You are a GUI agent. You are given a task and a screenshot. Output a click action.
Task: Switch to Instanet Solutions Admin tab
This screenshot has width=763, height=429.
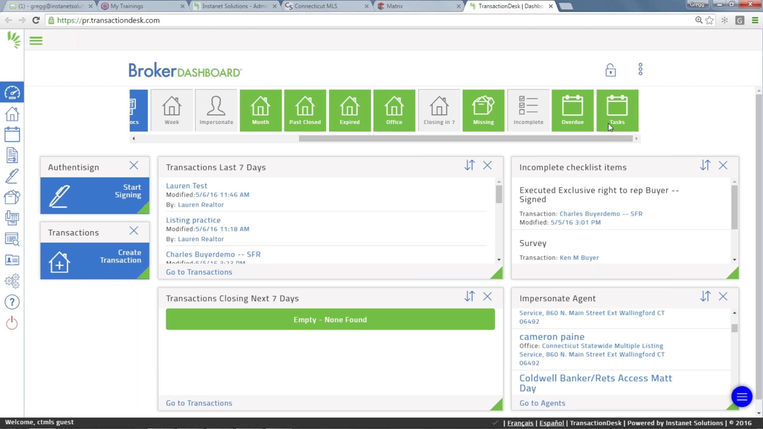pyautogui.click(x=235, y=6)
